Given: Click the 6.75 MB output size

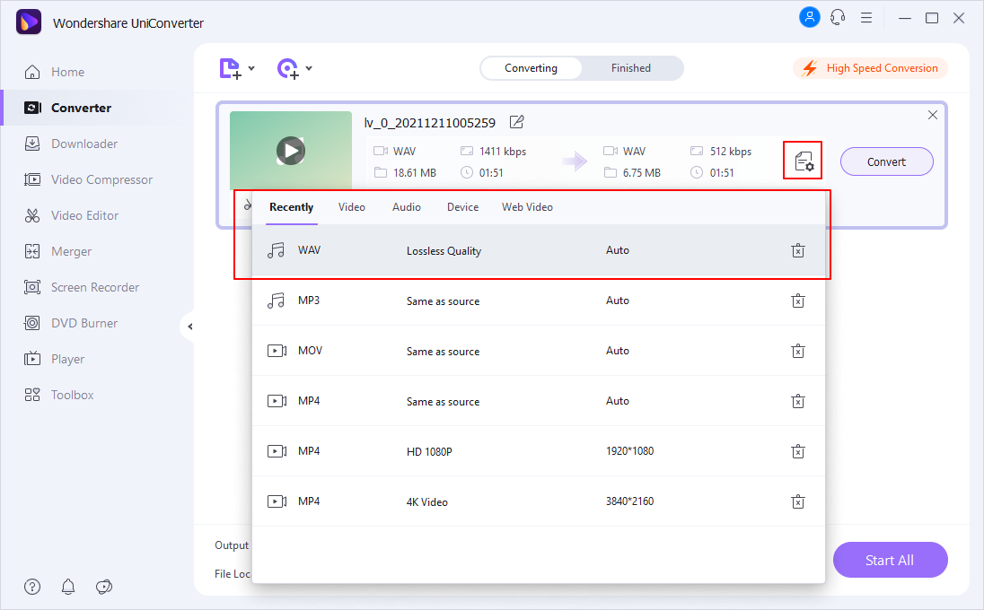Looking at the screenshot, I should coord(641,173).
